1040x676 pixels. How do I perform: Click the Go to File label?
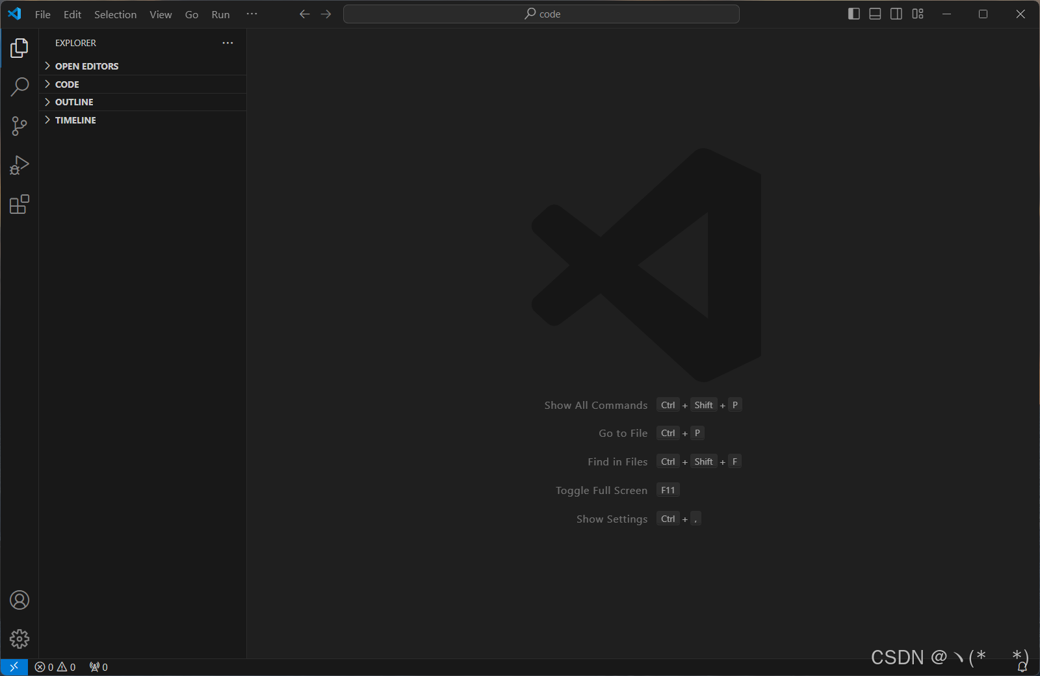pos(623,433)
